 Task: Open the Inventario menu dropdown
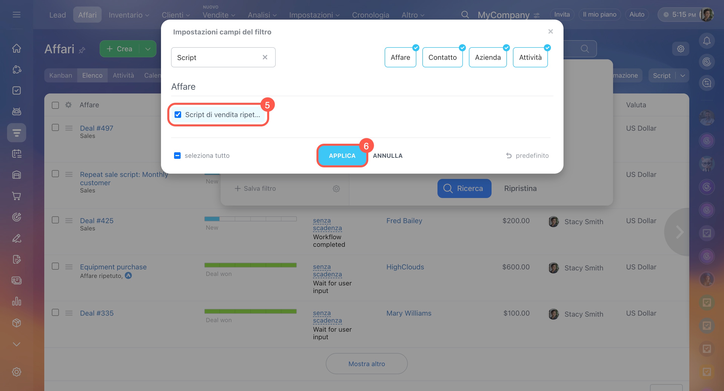tap(129, 15)
